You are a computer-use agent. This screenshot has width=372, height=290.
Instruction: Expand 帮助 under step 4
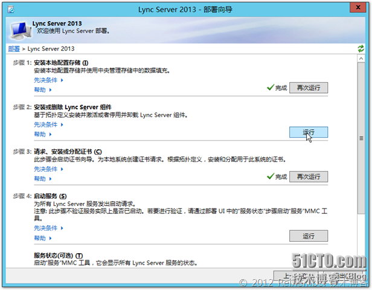pyautogui.click(x=43, y=238)
